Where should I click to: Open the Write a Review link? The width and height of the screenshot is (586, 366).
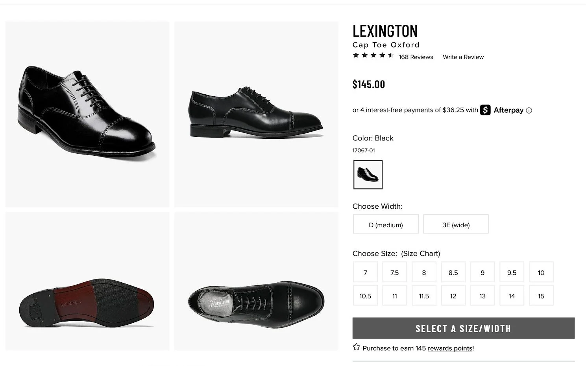pos(463,57)
